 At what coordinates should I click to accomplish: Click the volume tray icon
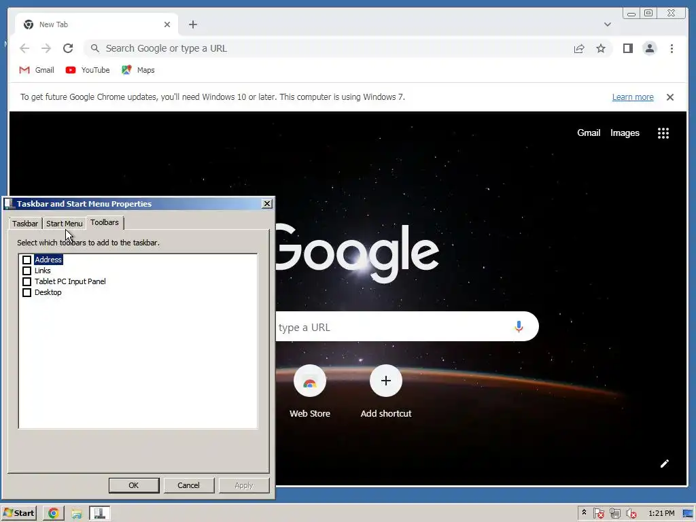631,514
